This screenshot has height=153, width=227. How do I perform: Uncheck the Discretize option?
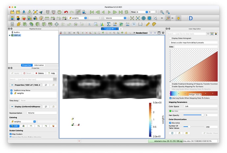coord(170,123)
